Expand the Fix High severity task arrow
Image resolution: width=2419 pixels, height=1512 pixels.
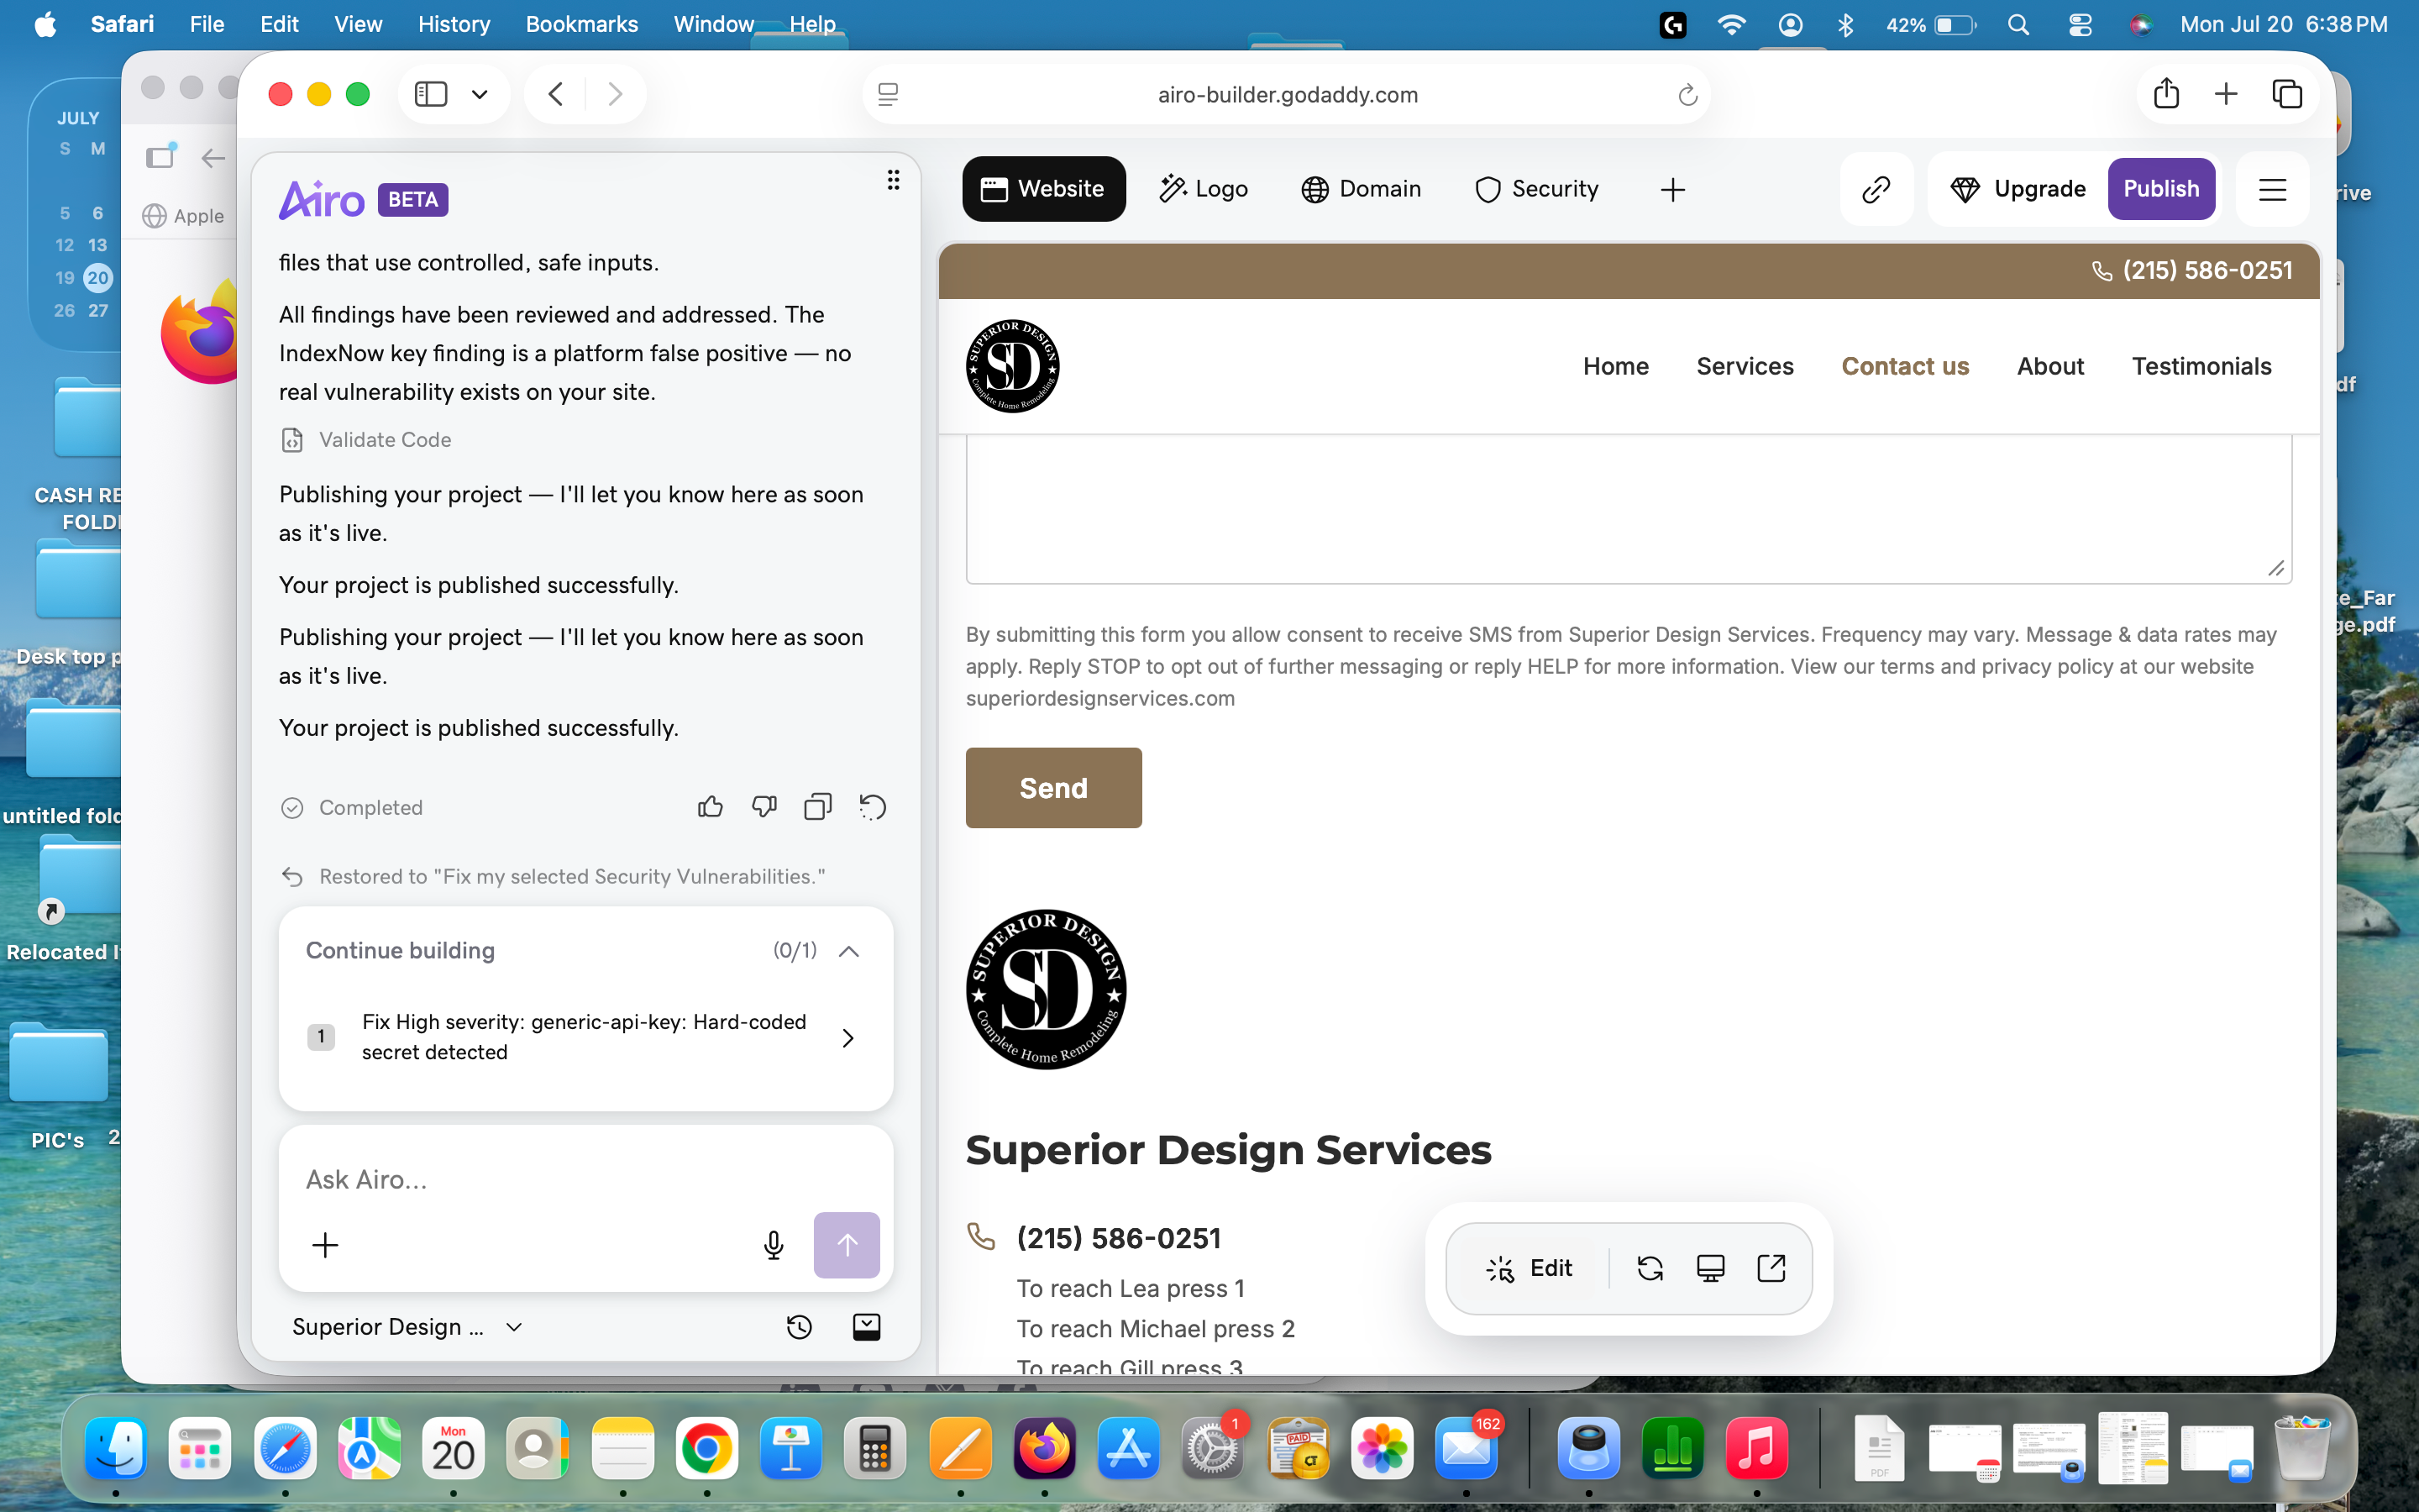(847, 1038)
